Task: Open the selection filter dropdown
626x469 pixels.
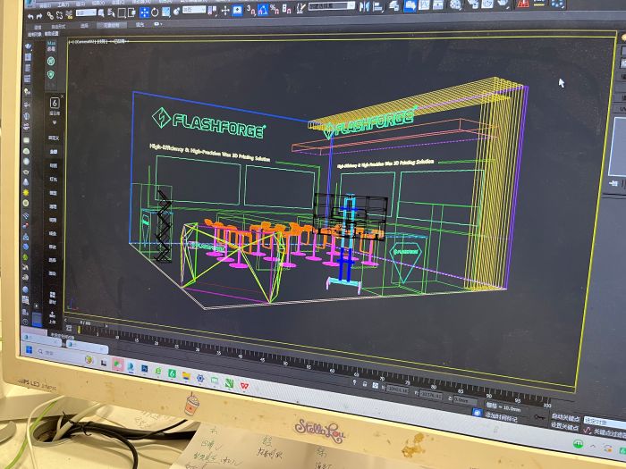Action: [86, 13]
